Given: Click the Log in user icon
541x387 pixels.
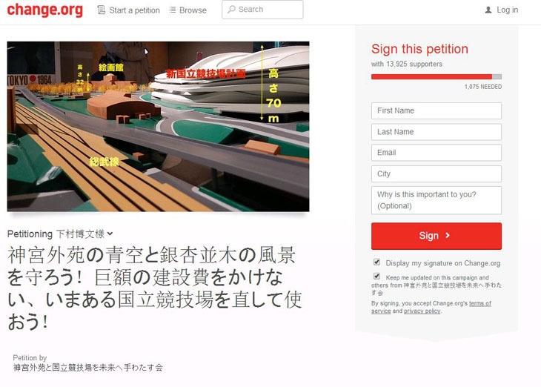Looking at the screenshot, I should click(488, 10).
